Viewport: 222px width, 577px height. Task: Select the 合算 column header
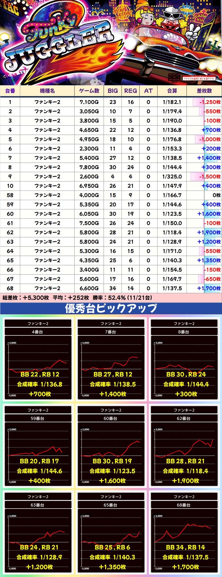[172, 91]
